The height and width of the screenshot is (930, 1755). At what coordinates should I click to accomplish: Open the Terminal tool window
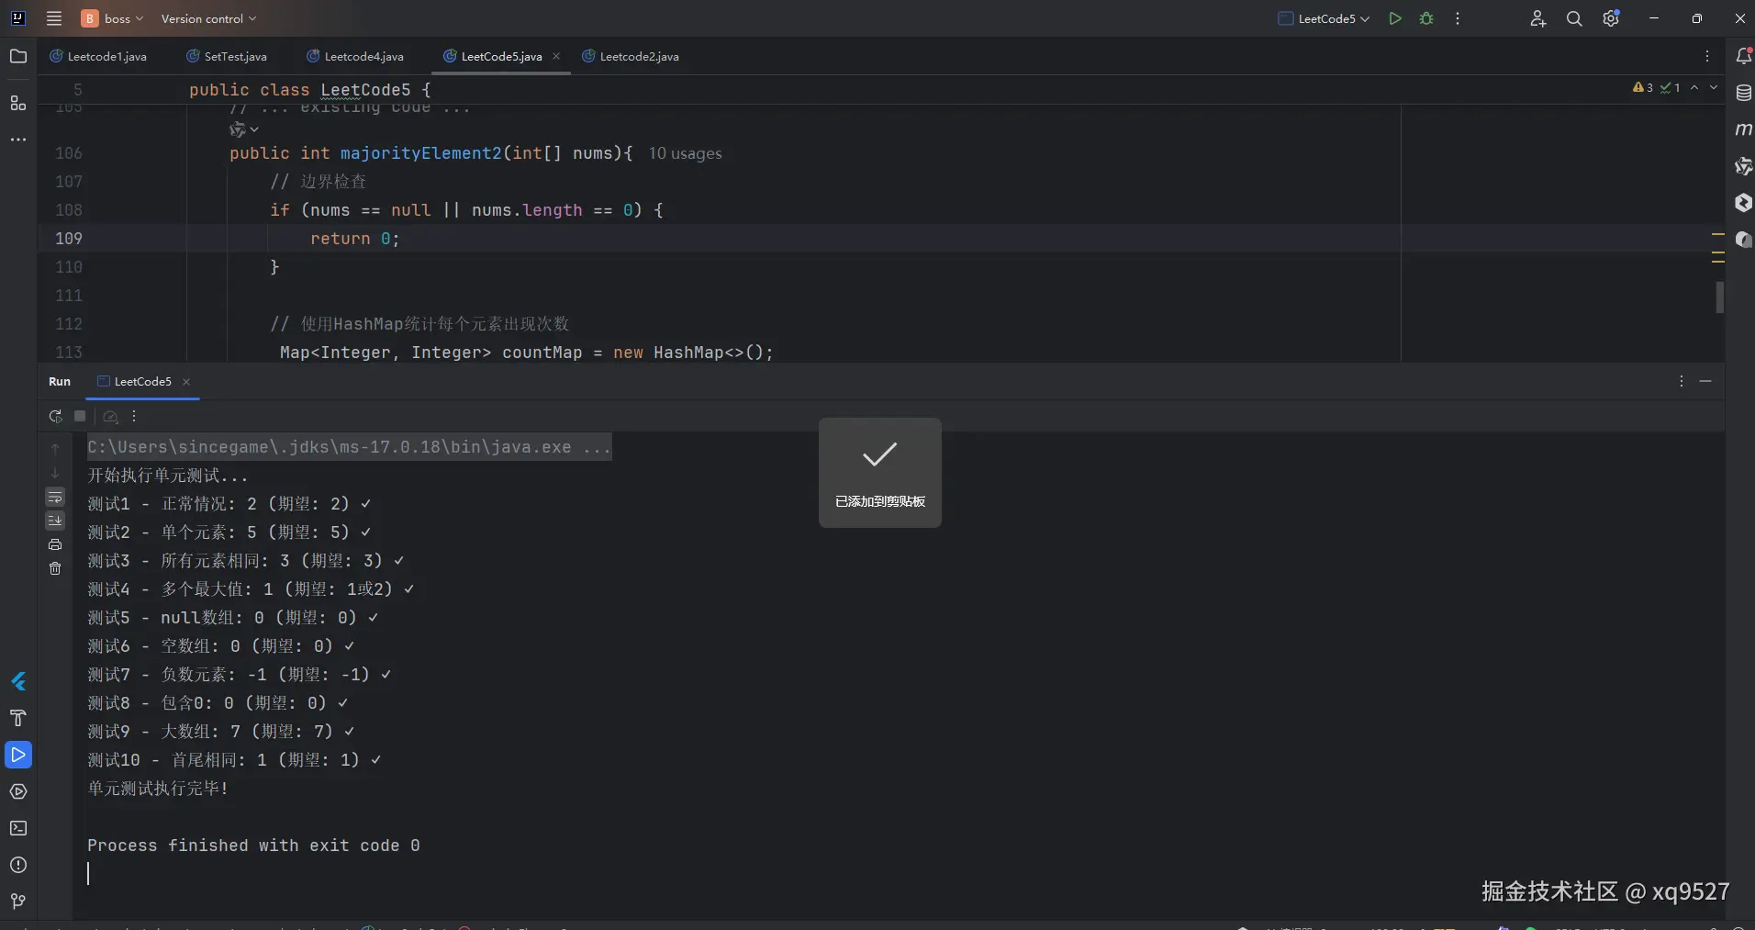18,828
